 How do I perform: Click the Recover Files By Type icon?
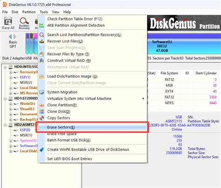41,54
